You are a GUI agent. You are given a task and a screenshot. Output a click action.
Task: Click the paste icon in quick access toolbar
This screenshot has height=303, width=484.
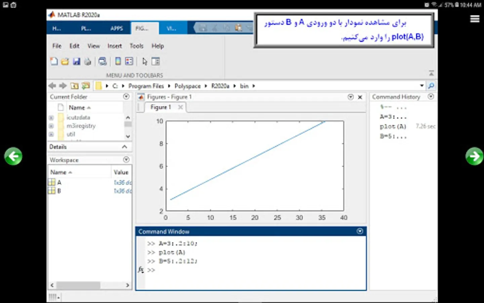[238, 28]
